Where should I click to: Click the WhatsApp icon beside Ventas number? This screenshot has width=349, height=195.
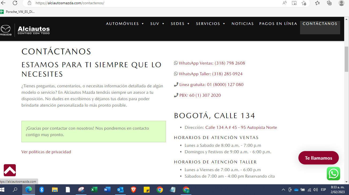(x=176, y=63)
